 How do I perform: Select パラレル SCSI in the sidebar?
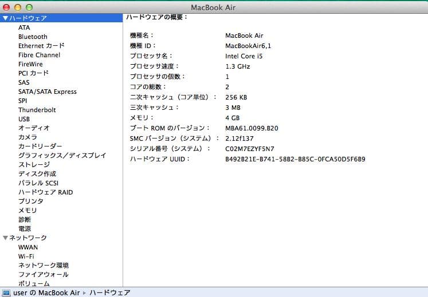click(x=38, y=183)
